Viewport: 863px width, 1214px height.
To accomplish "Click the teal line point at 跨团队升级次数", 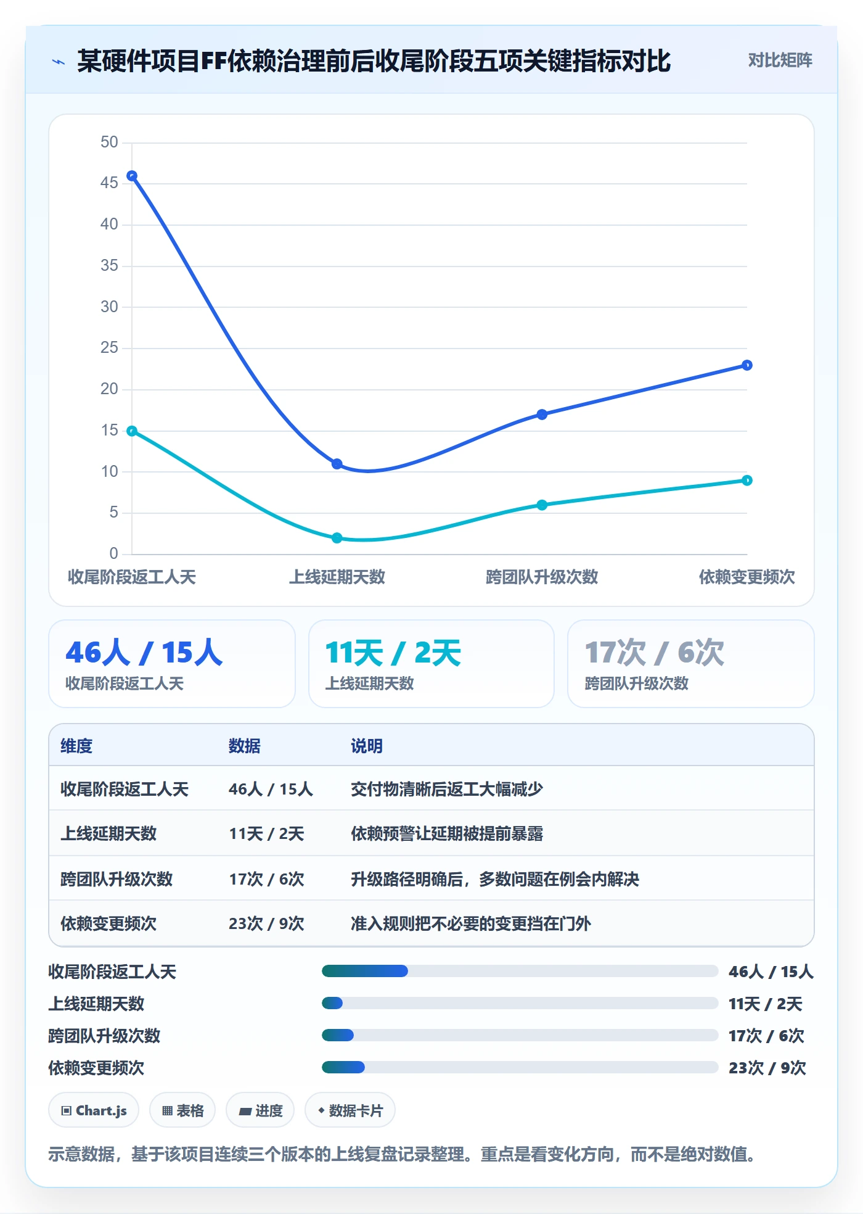I will coord(542,505).
